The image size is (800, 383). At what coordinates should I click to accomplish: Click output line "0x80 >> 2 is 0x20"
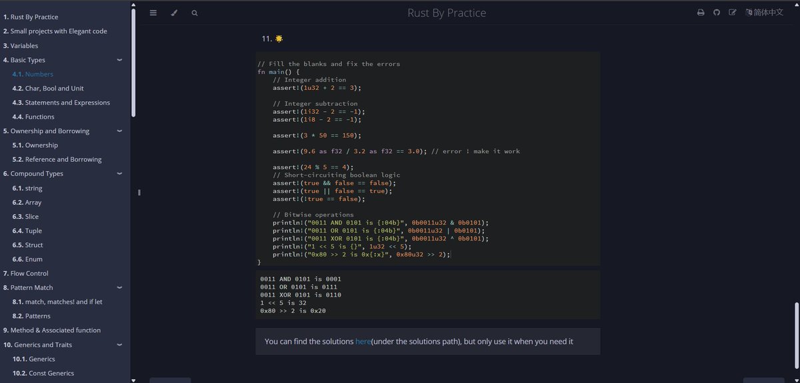pyautogui.click(x=293, y=311)
